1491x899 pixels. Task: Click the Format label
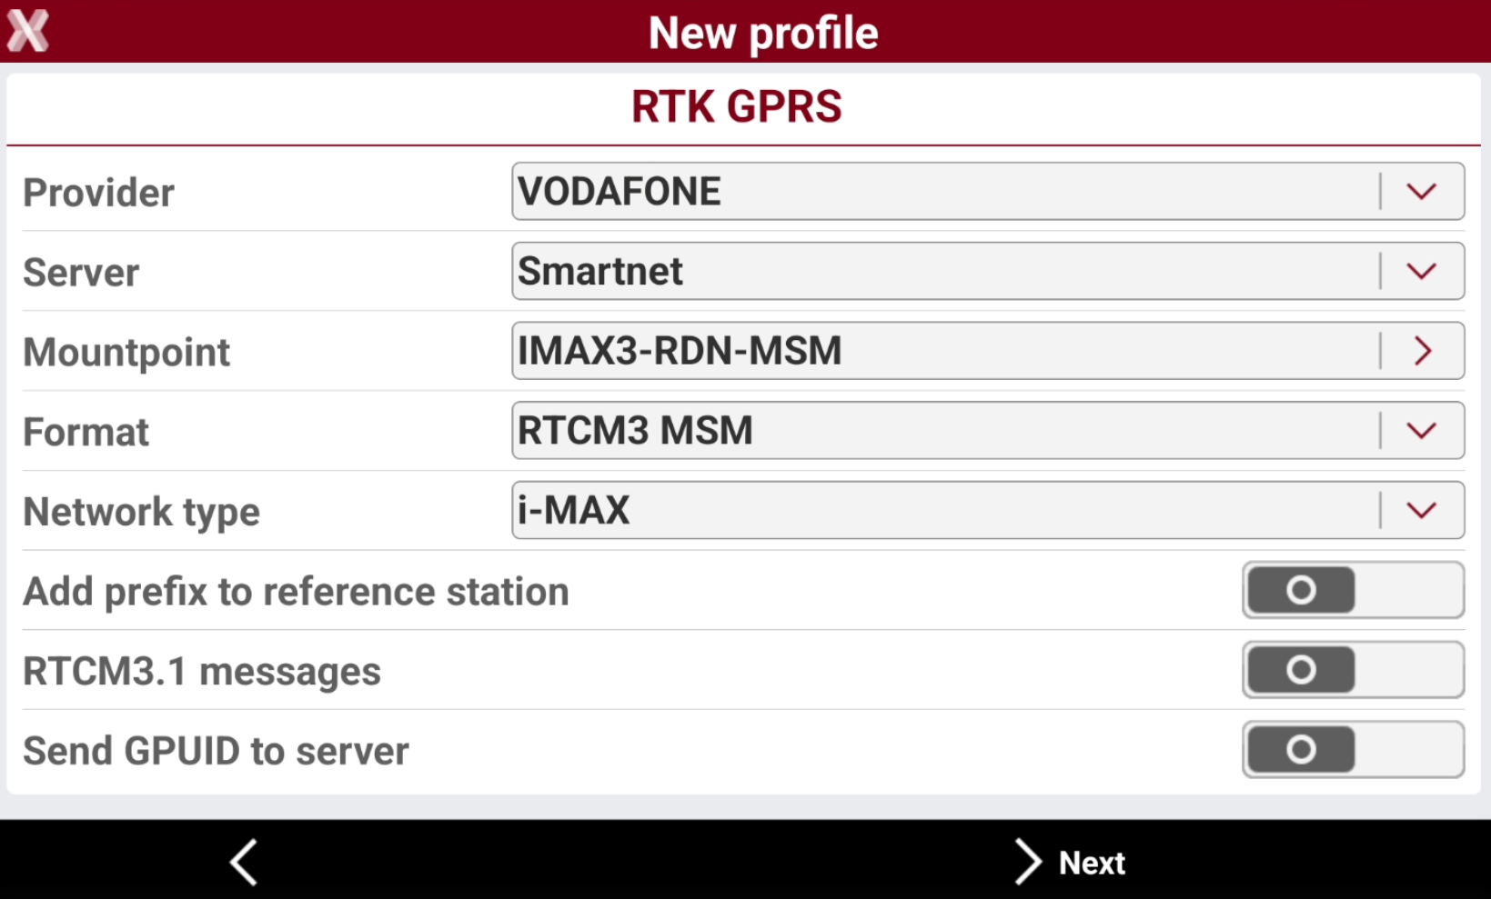point(86,432)
